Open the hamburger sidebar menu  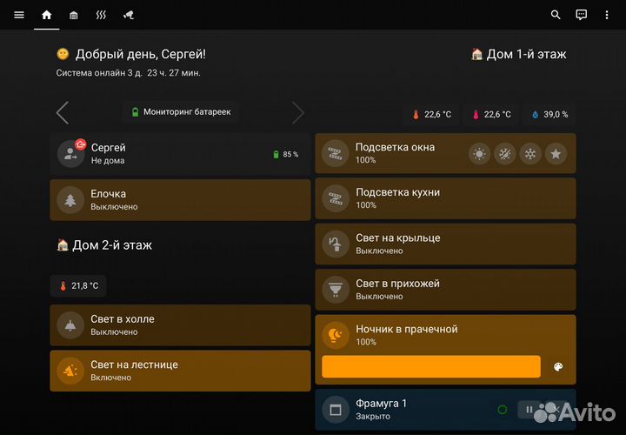pyautogui.click(x=19, y=15)
